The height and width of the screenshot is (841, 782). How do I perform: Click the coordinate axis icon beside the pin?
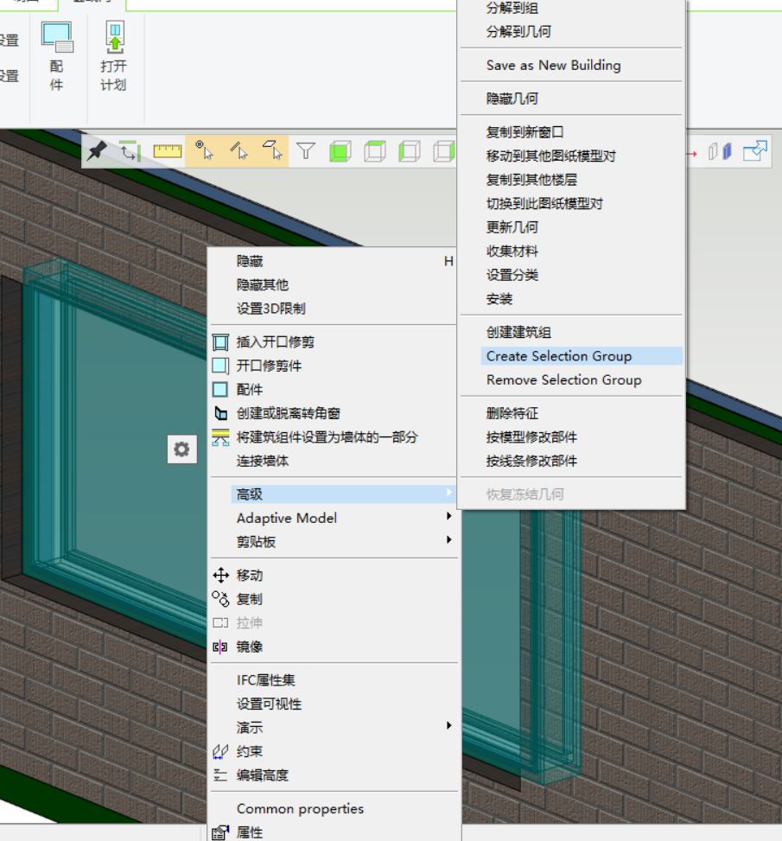[130, 151]
